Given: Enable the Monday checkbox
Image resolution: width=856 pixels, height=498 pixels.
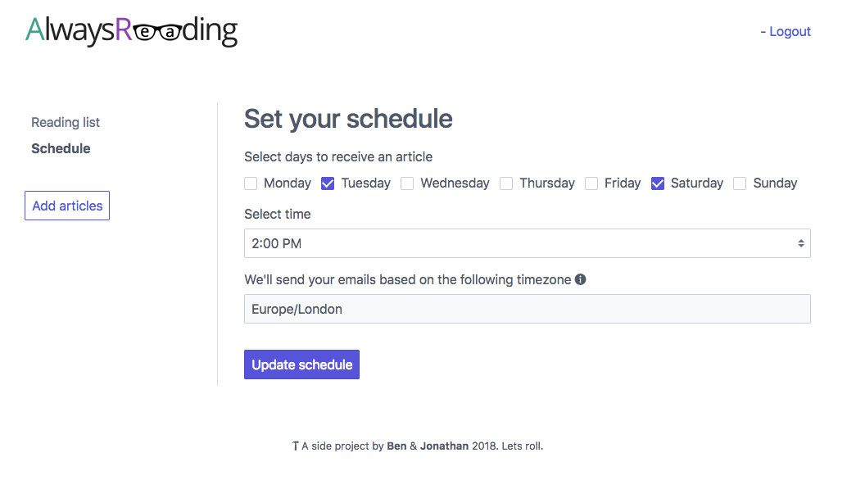Looking at the screenshot, I should point(251,183).
